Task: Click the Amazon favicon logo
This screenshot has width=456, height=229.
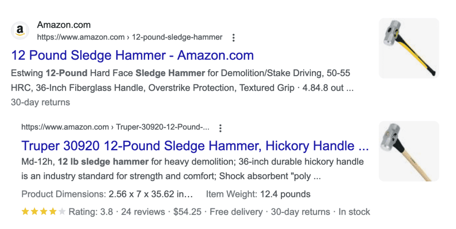Action: [x=19, y=30]
